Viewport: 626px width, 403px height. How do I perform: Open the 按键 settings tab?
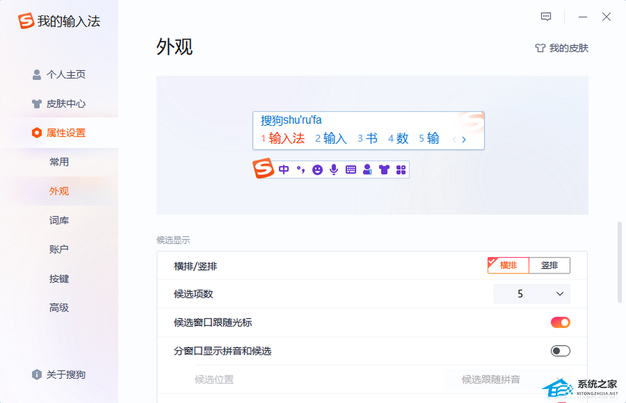coord(59,279)
